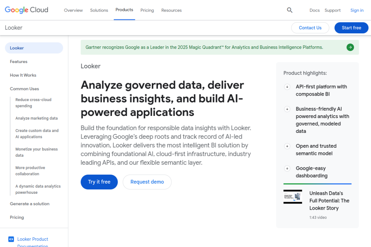Select the Products tab

tap(124, 10)
